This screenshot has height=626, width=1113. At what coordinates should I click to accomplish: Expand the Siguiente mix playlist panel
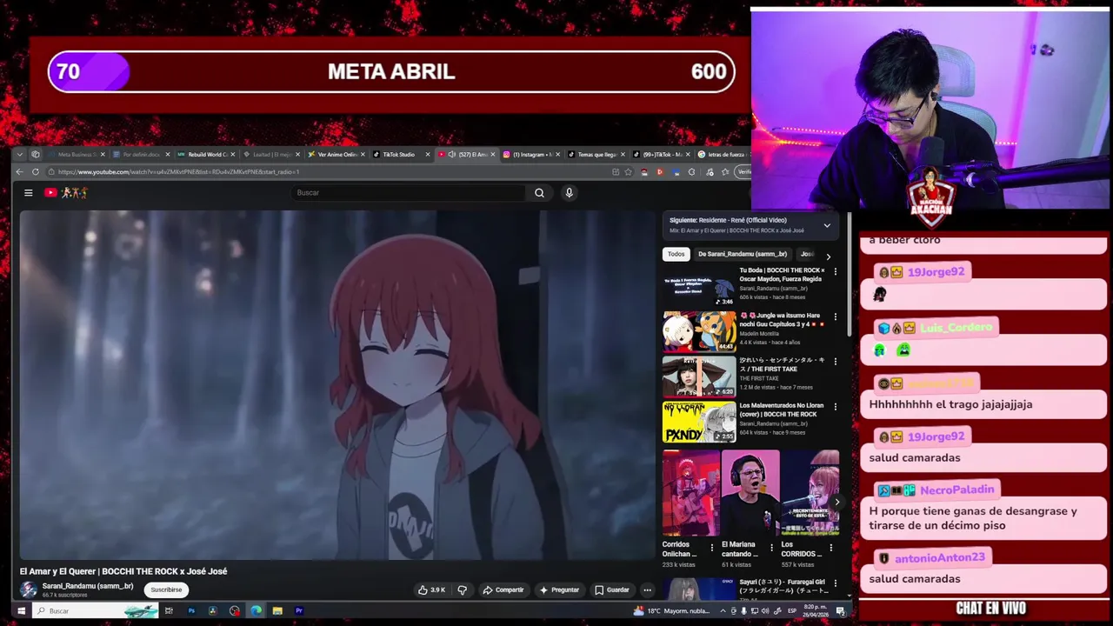coord(827,225)
